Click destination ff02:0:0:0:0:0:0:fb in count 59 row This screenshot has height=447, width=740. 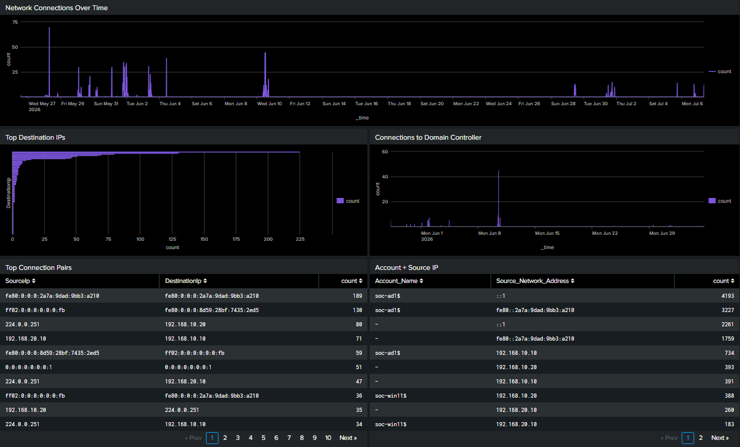pos(195,352)
